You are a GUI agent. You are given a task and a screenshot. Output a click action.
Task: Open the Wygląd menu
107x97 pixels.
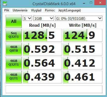pos(36,10)
